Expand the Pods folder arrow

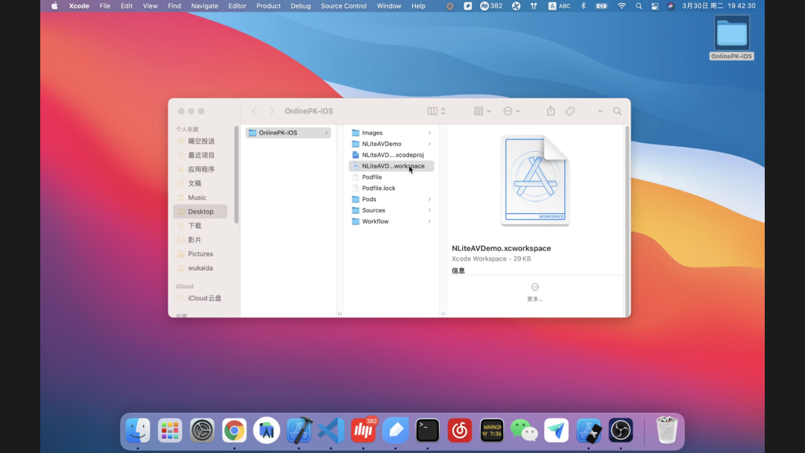tap(430, 199)
